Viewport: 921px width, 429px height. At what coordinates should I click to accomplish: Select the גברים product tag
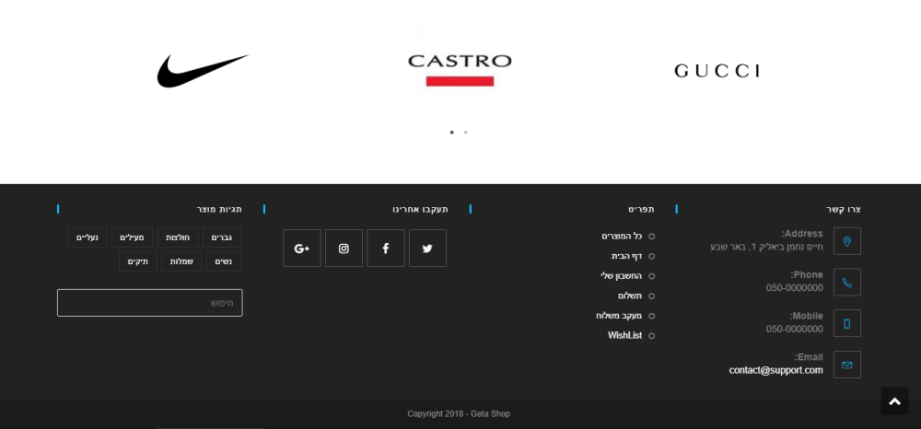click(x=222, y=238)
